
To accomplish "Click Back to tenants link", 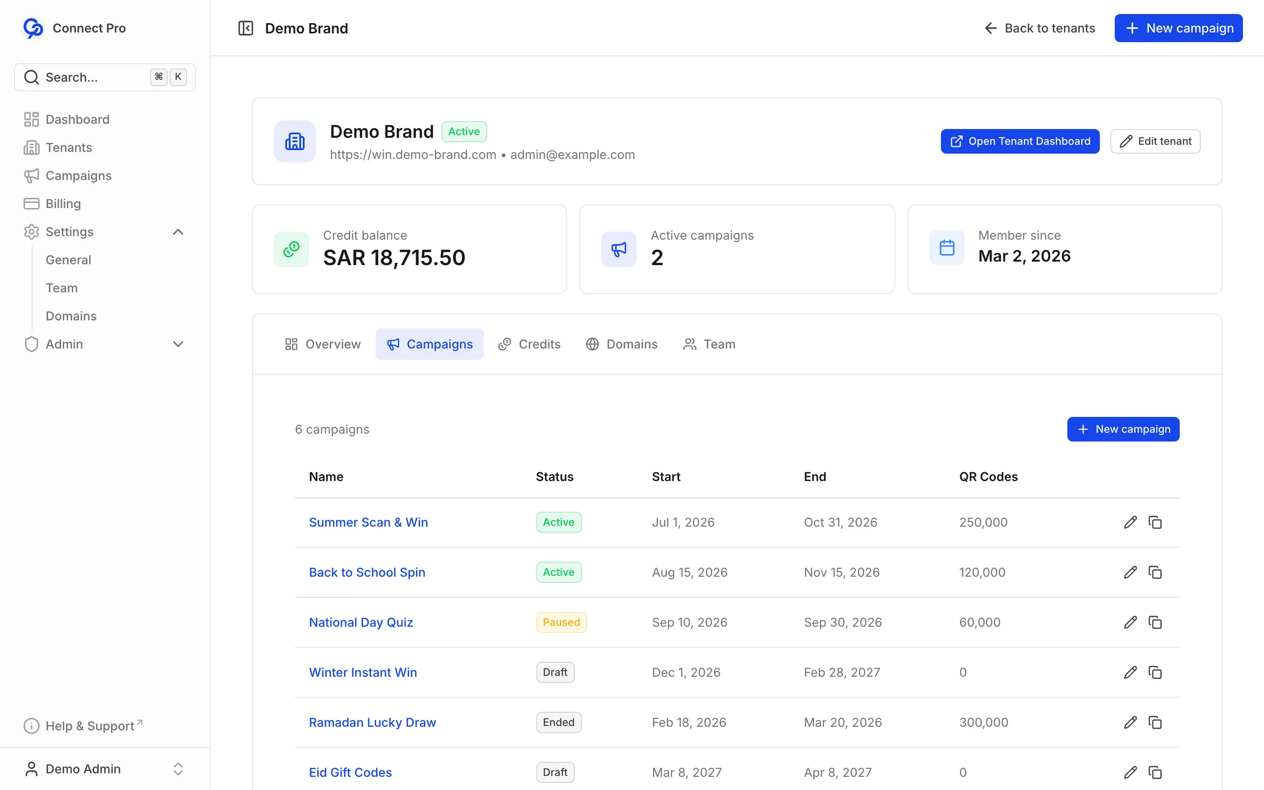I will tap(1039, 28).
